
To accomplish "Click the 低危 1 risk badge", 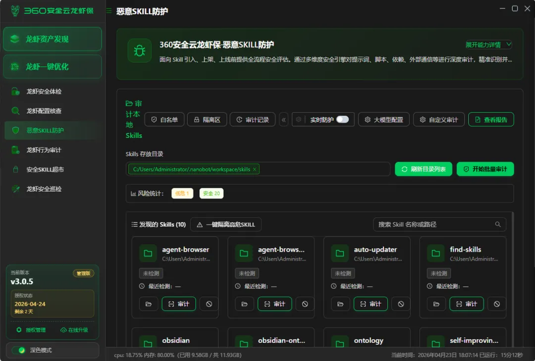I will (182, 193).
